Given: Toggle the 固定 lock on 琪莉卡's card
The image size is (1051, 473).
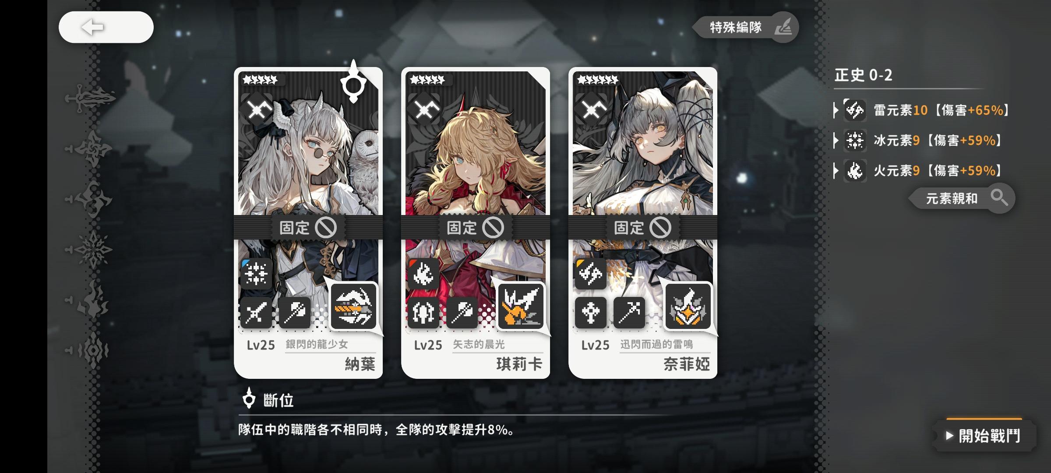Looking at the screenshot, I should click(x=475, y=227).
